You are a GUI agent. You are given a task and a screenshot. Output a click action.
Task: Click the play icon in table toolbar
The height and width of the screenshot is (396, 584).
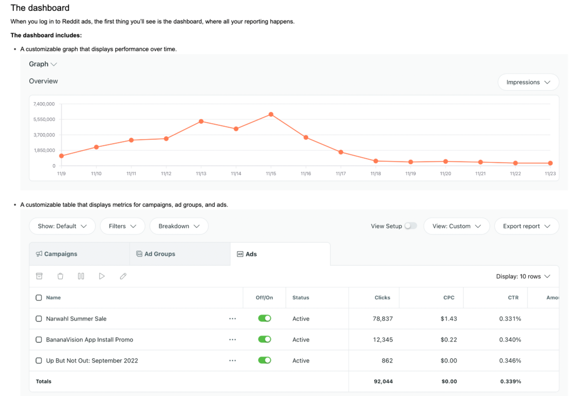pos(102,276)
